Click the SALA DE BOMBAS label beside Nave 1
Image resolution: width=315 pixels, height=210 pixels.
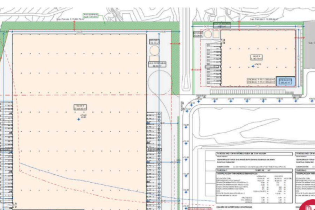pos(157,64)
